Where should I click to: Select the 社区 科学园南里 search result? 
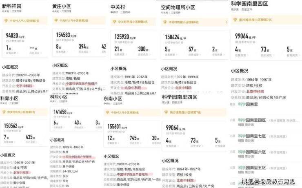point(248,104)
